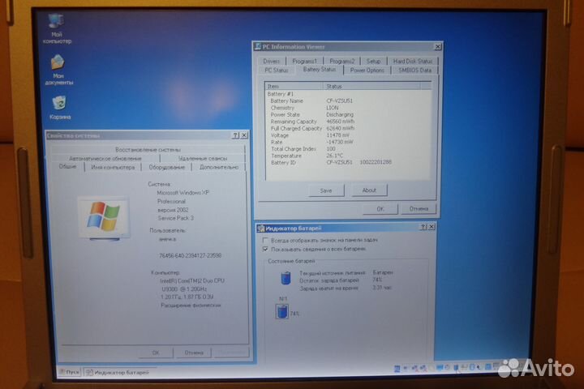Image resolution: width=584 pixels, height=389 pixels.
Task: Click the 62640 mWh capacity value
Action: 341,128
